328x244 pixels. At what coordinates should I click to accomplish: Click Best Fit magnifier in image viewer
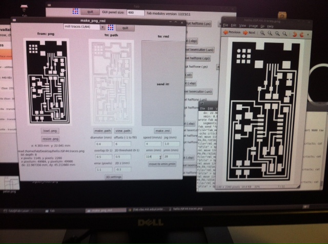[x=285, y=34]
